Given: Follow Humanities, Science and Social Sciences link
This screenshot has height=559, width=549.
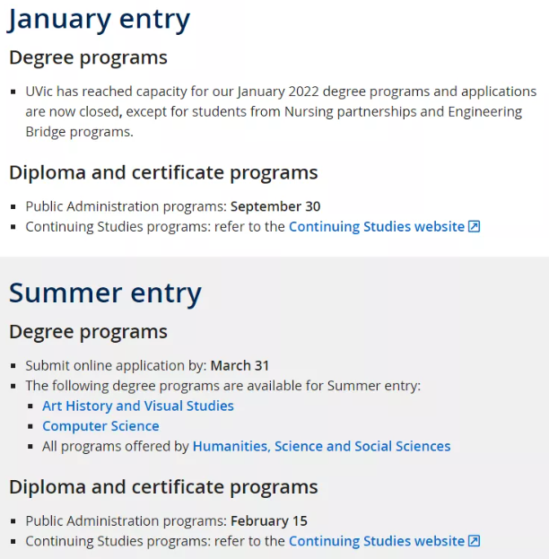Looking at the screenshot, I should (x=321, y=446).
